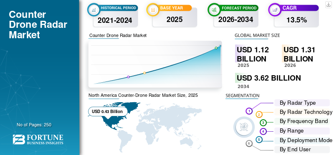Select the By Frequency Band segment

click(x=302, y=121)
